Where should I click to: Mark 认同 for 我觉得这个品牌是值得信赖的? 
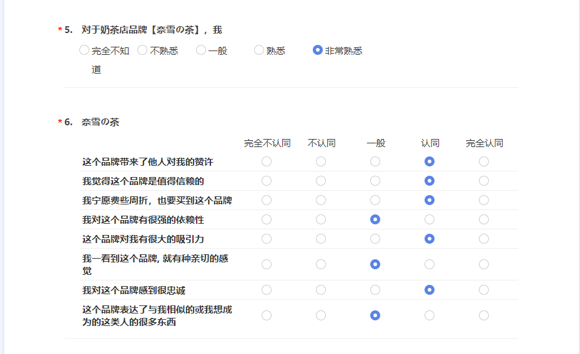click(x=430, y=181)
